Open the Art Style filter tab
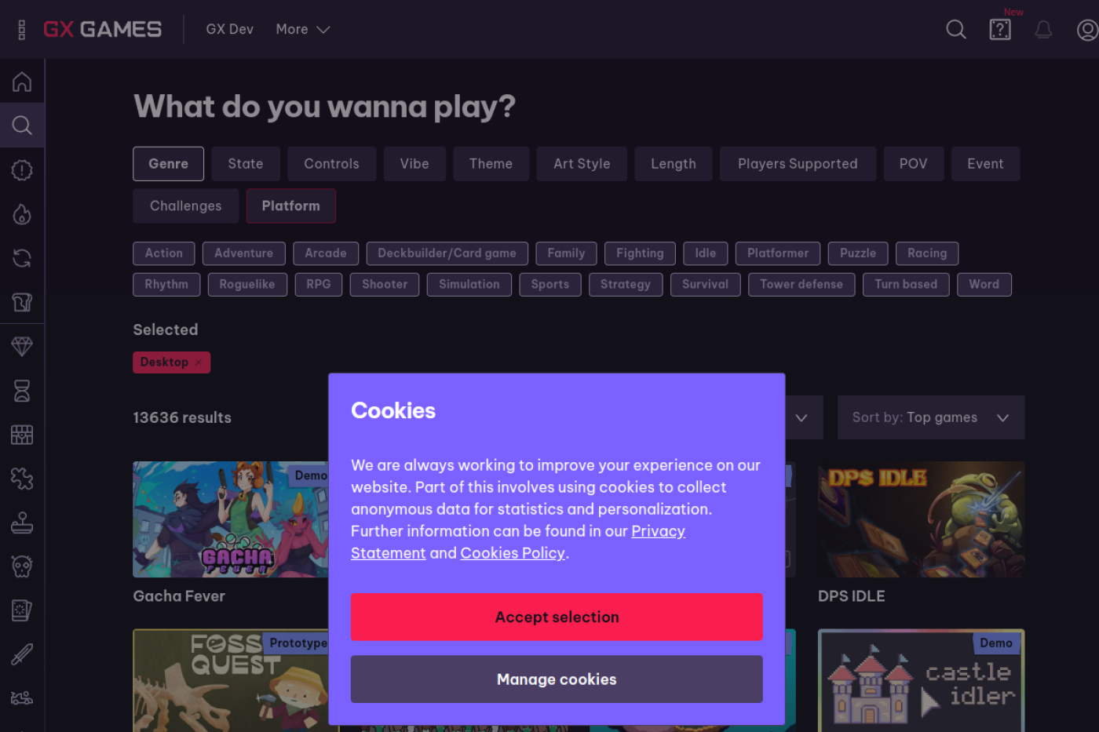This screenshot has width=1099, height=732. coord(582,164)
